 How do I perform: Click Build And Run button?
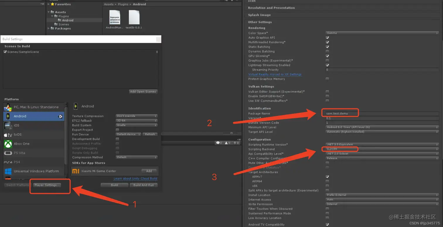pos(144,185)
